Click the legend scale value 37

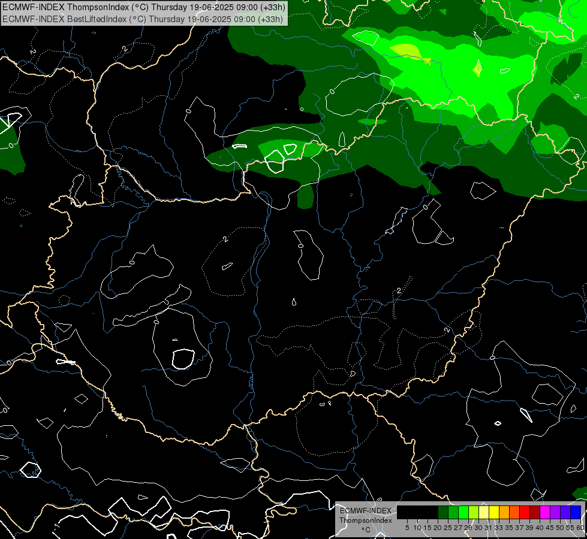point(520,528)
